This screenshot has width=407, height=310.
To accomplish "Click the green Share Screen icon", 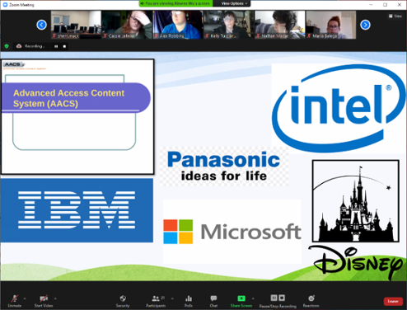I will [x=241, y=298].
